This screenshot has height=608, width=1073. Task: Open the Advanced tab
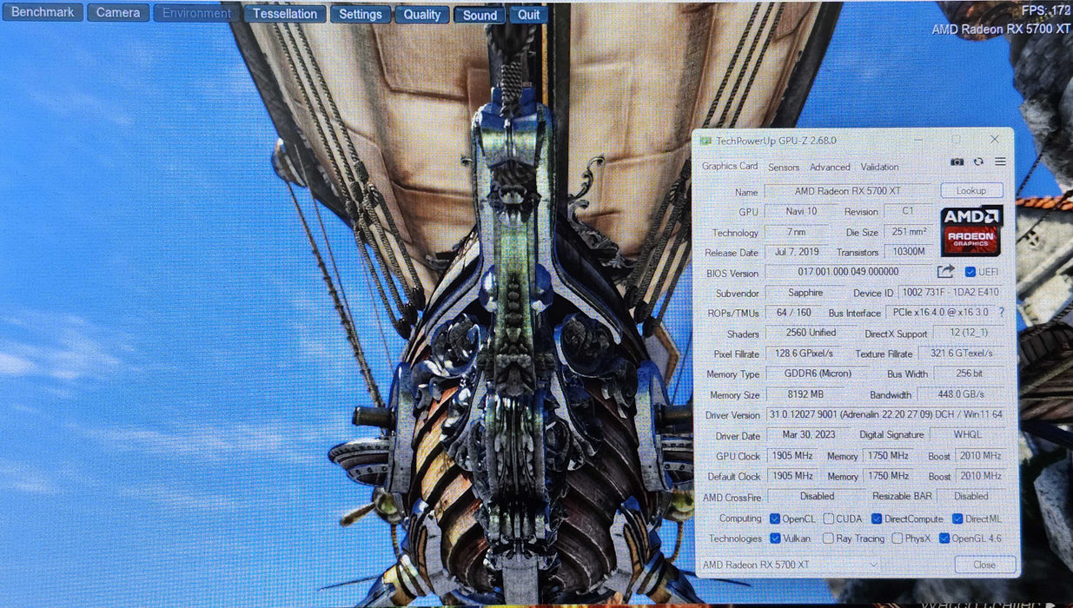(x=830, y=167)
